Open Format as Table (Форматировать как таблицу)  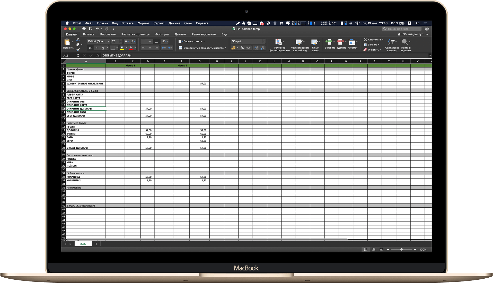point(300,45)
